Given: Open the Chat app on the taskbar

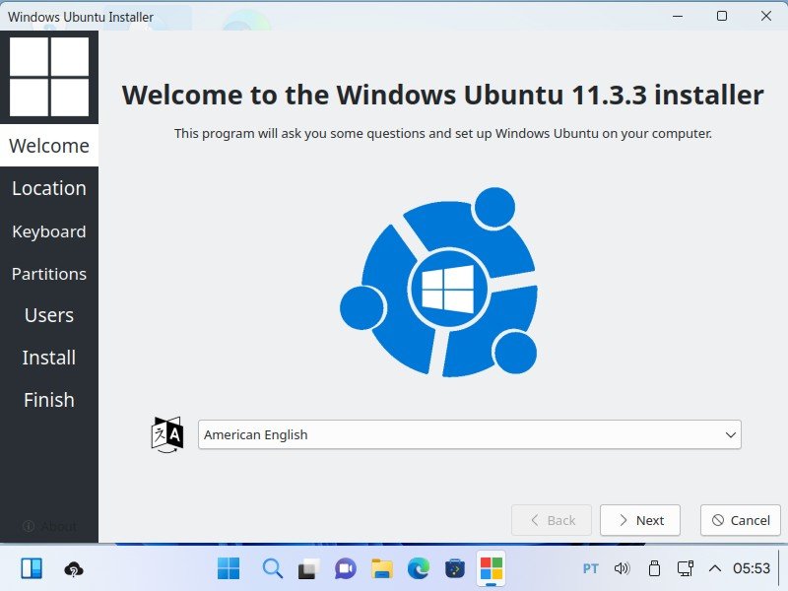Looking at the screenshot, I should click(345, 568).
